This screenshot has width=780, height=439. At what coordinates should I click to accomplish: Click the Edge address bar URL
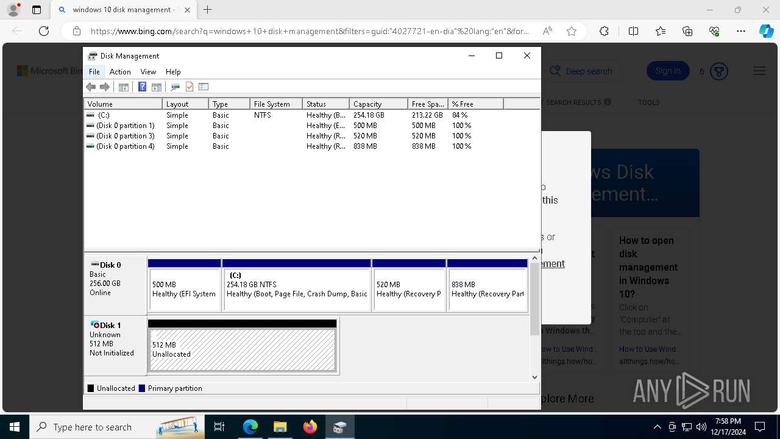pyautogui.click(x=310, y=31)
